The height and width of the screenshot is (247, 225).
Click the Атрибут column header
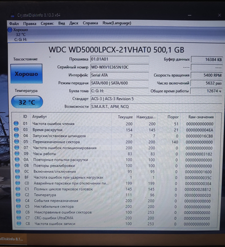coord(39,117)
